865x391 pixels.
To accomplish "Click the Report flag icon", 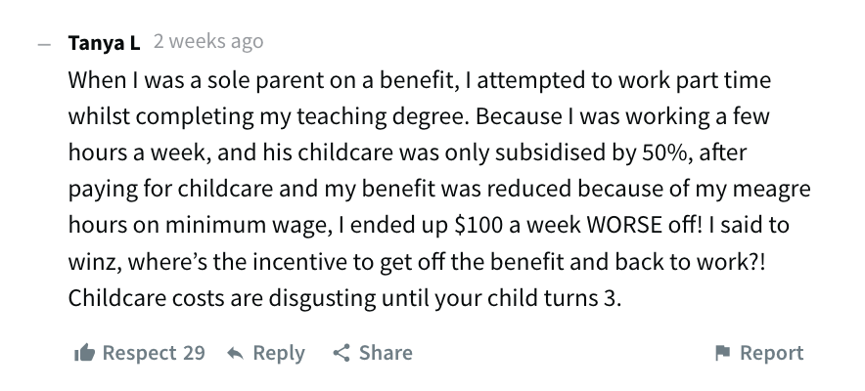I will tap(723, 353).
